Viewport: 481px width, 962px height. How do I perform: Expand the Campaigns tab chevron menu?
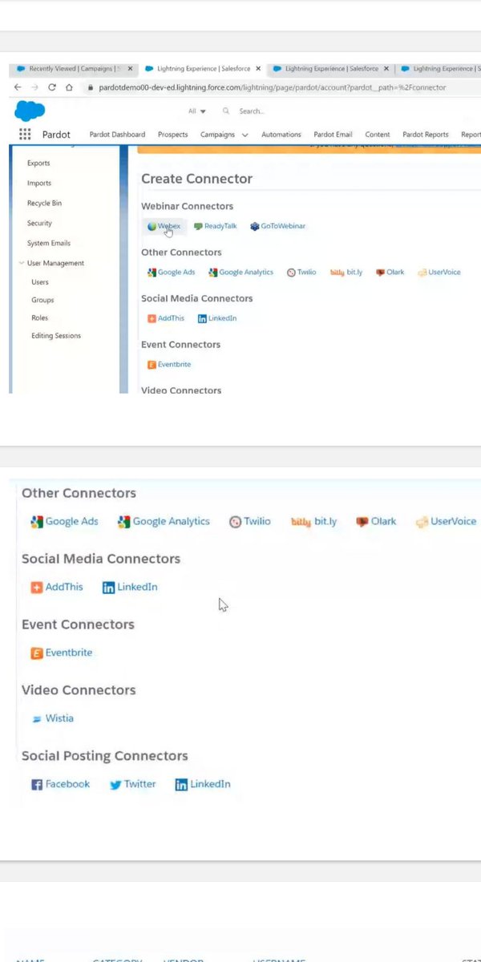(x=245, y=135)
